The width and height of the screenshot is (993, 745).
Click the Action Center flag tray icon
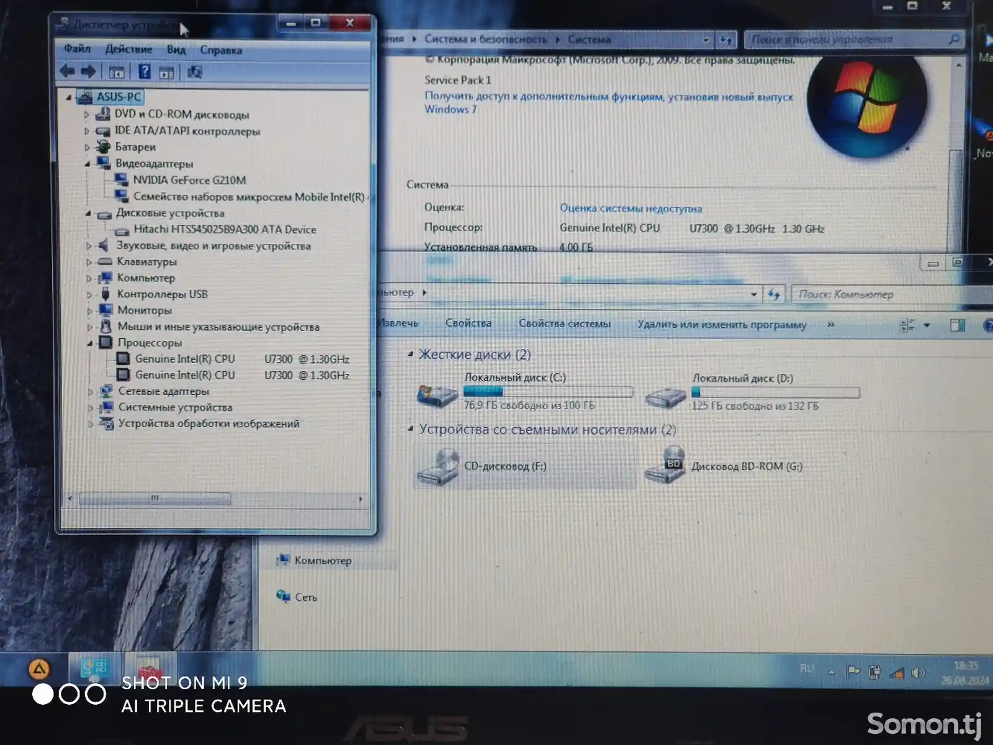click(853, 672)
